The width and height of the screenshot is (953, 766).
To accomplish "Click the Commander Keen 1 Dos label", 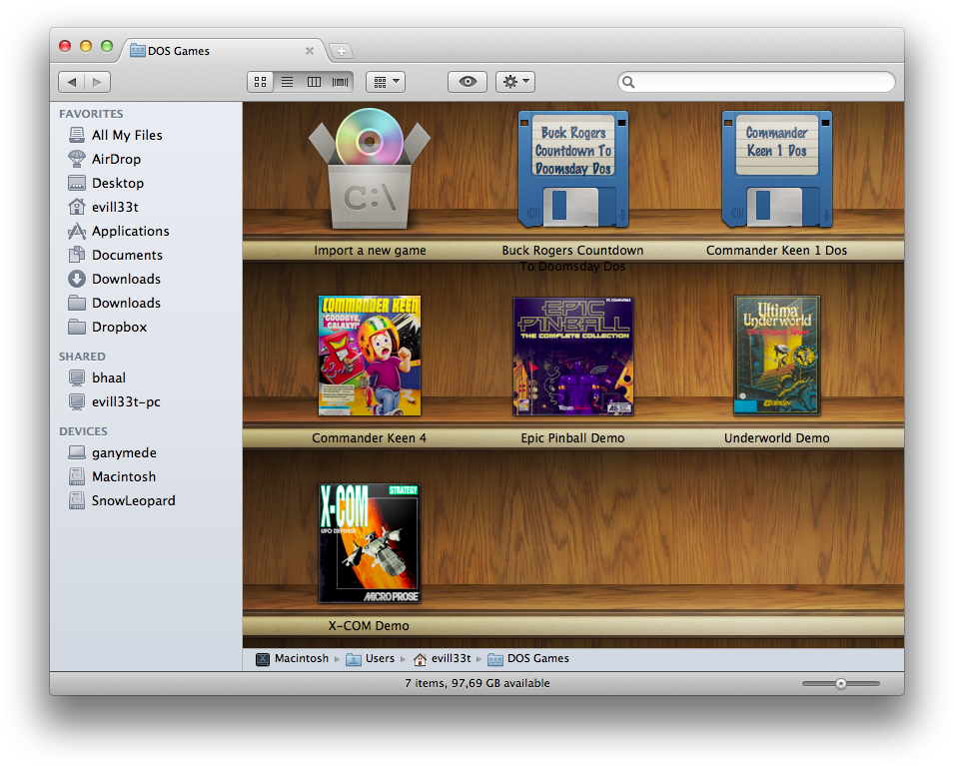I will (777, 251).
